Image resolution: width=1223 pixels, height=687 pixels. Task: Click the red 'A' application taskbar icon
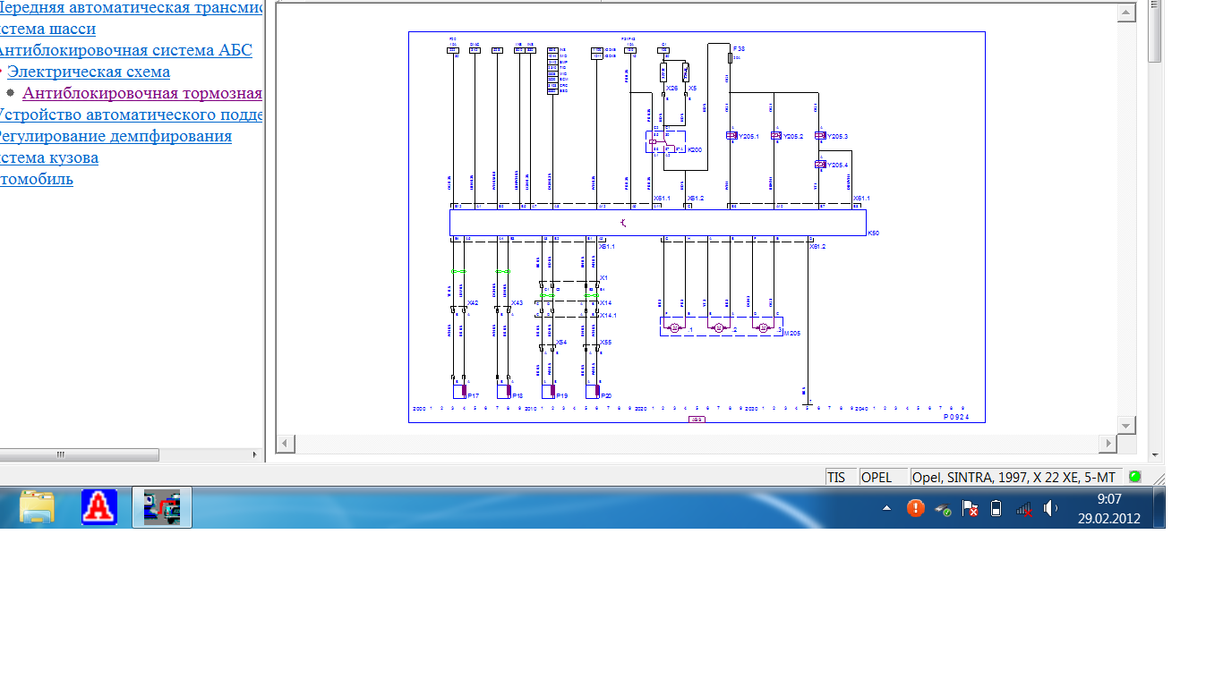99,507
